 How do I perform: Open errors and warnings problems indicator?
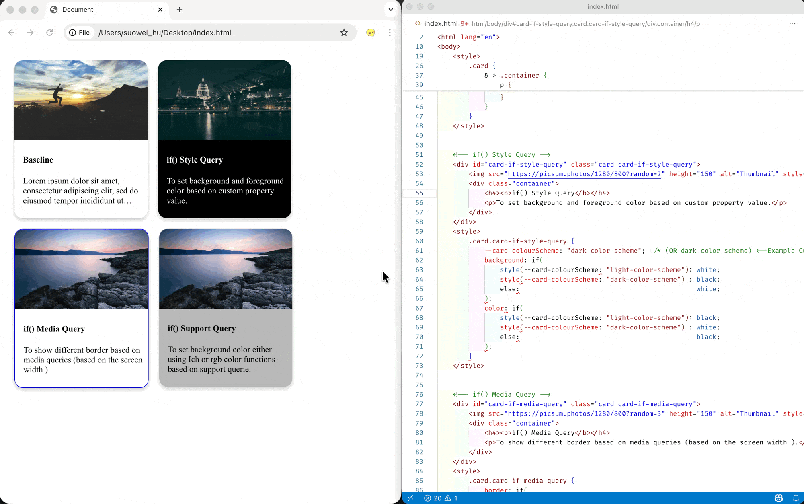pyautogui.click(x=441, y=498)
